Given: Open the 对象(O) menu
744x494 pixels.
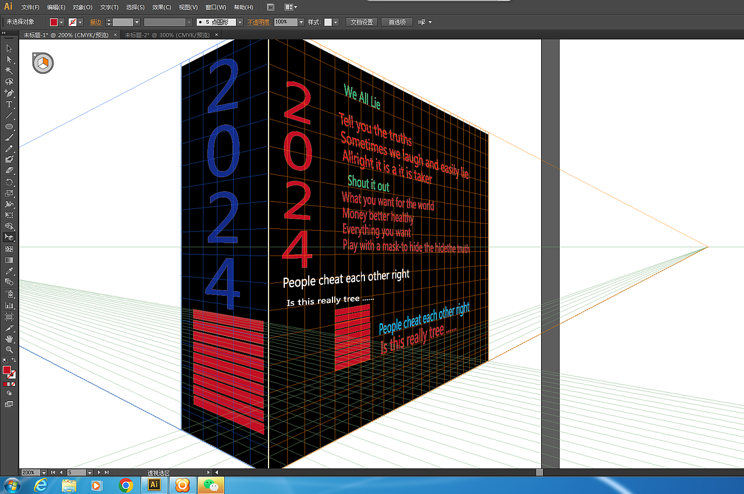Looking at the screenshot, I should point(83,7).
